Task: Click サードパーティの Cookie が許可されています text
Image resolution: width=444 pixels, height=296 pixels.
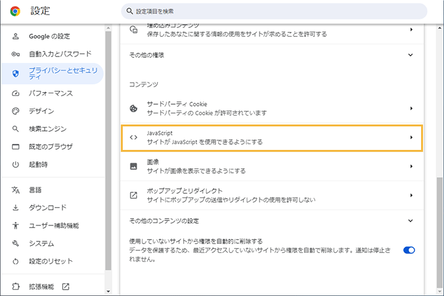Action: [207, 113]
